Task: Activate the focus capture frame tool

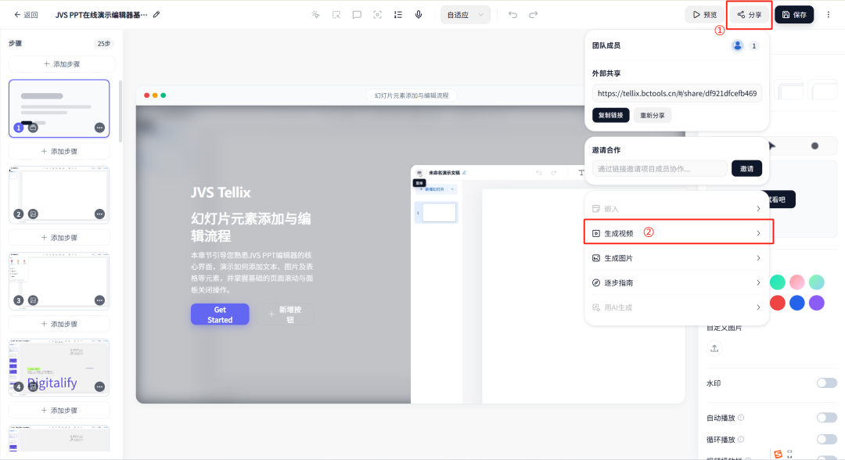Action: (377, 15)
